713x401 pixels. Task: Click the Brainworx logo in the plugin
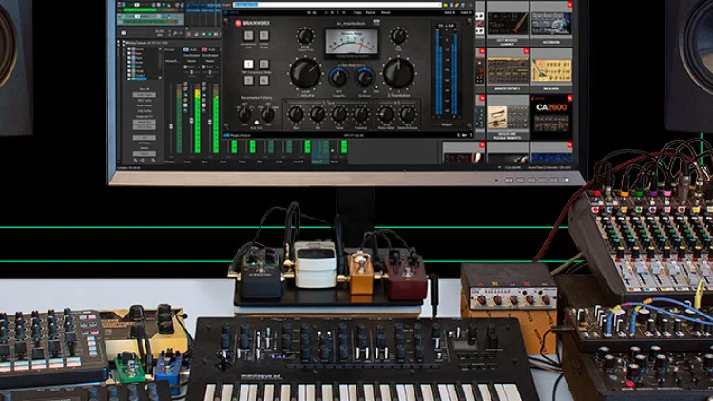252,23
